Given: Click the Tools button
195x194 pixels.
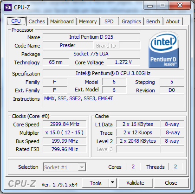Looking at the screenshot, I should [x=96, y=183].
